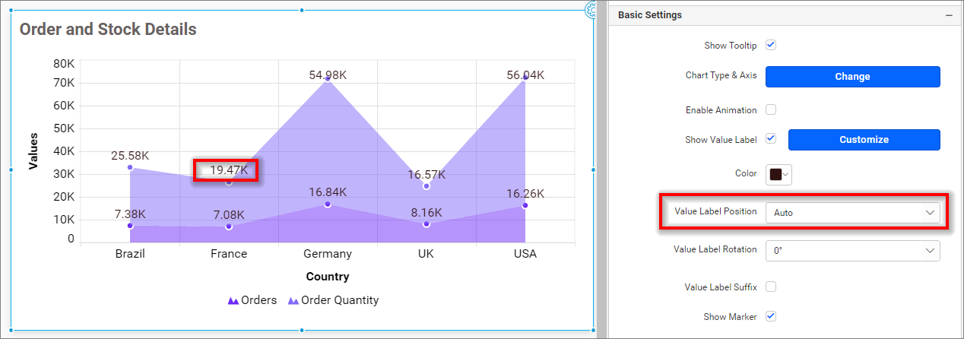Click the Change chart type button
Screen dimensions: 964x339
[x=852, y=77]
